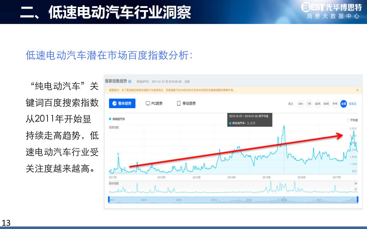Click the help question mark beside 搜索指数趋势
This screenshot has height=229, width=367.
[130, 81]
